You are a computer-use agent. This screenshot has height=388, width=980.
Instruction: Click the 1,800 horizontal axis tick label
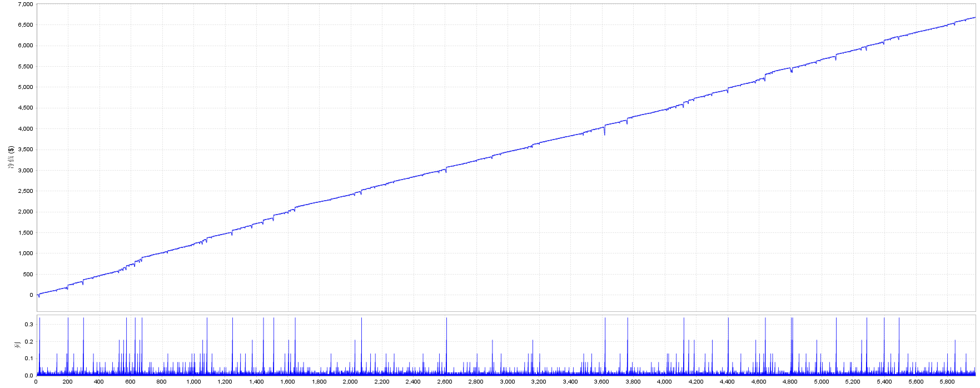319,382
